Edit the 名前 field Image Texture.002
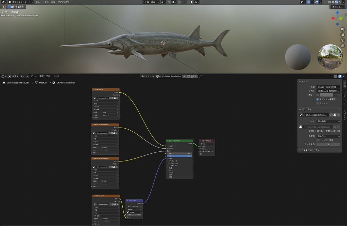347x226 pixels. (x=328, y=87)
